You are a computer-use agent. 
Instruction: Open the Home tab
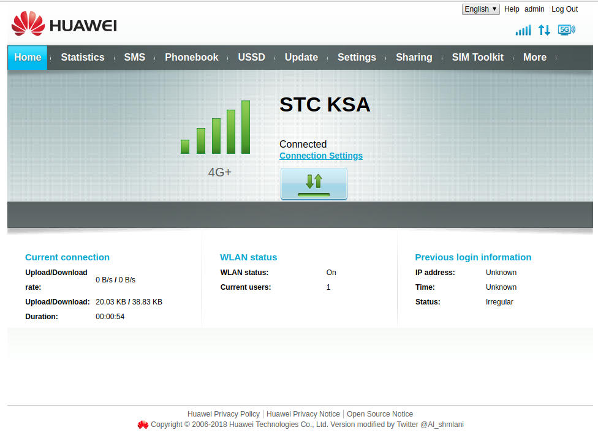pyautogui.click(x=28, y=58)
